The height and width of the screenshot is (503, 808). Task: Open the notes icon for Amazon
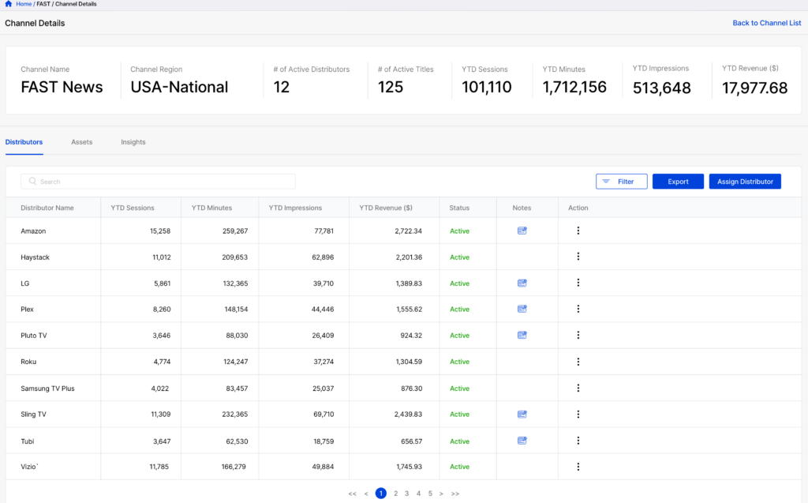coord(522,231)
